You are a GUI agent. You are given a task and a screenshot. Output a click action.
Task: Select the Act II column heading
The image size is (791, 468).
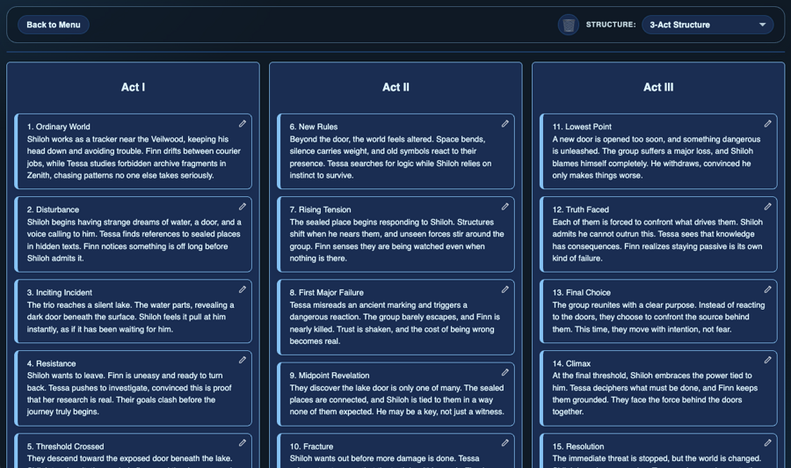(395, 87)
